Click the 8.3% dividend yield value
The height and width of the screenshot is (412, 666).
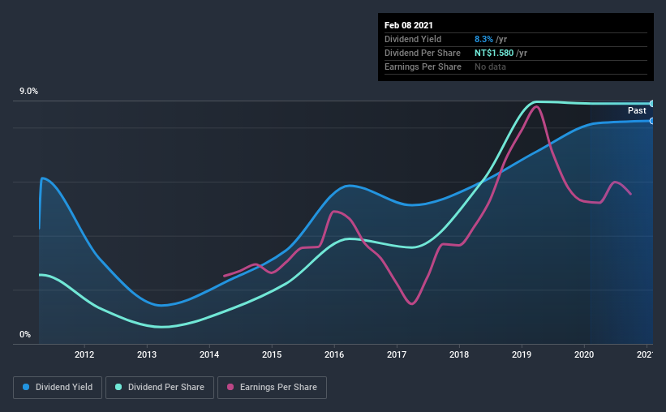[x=483, y=40]
